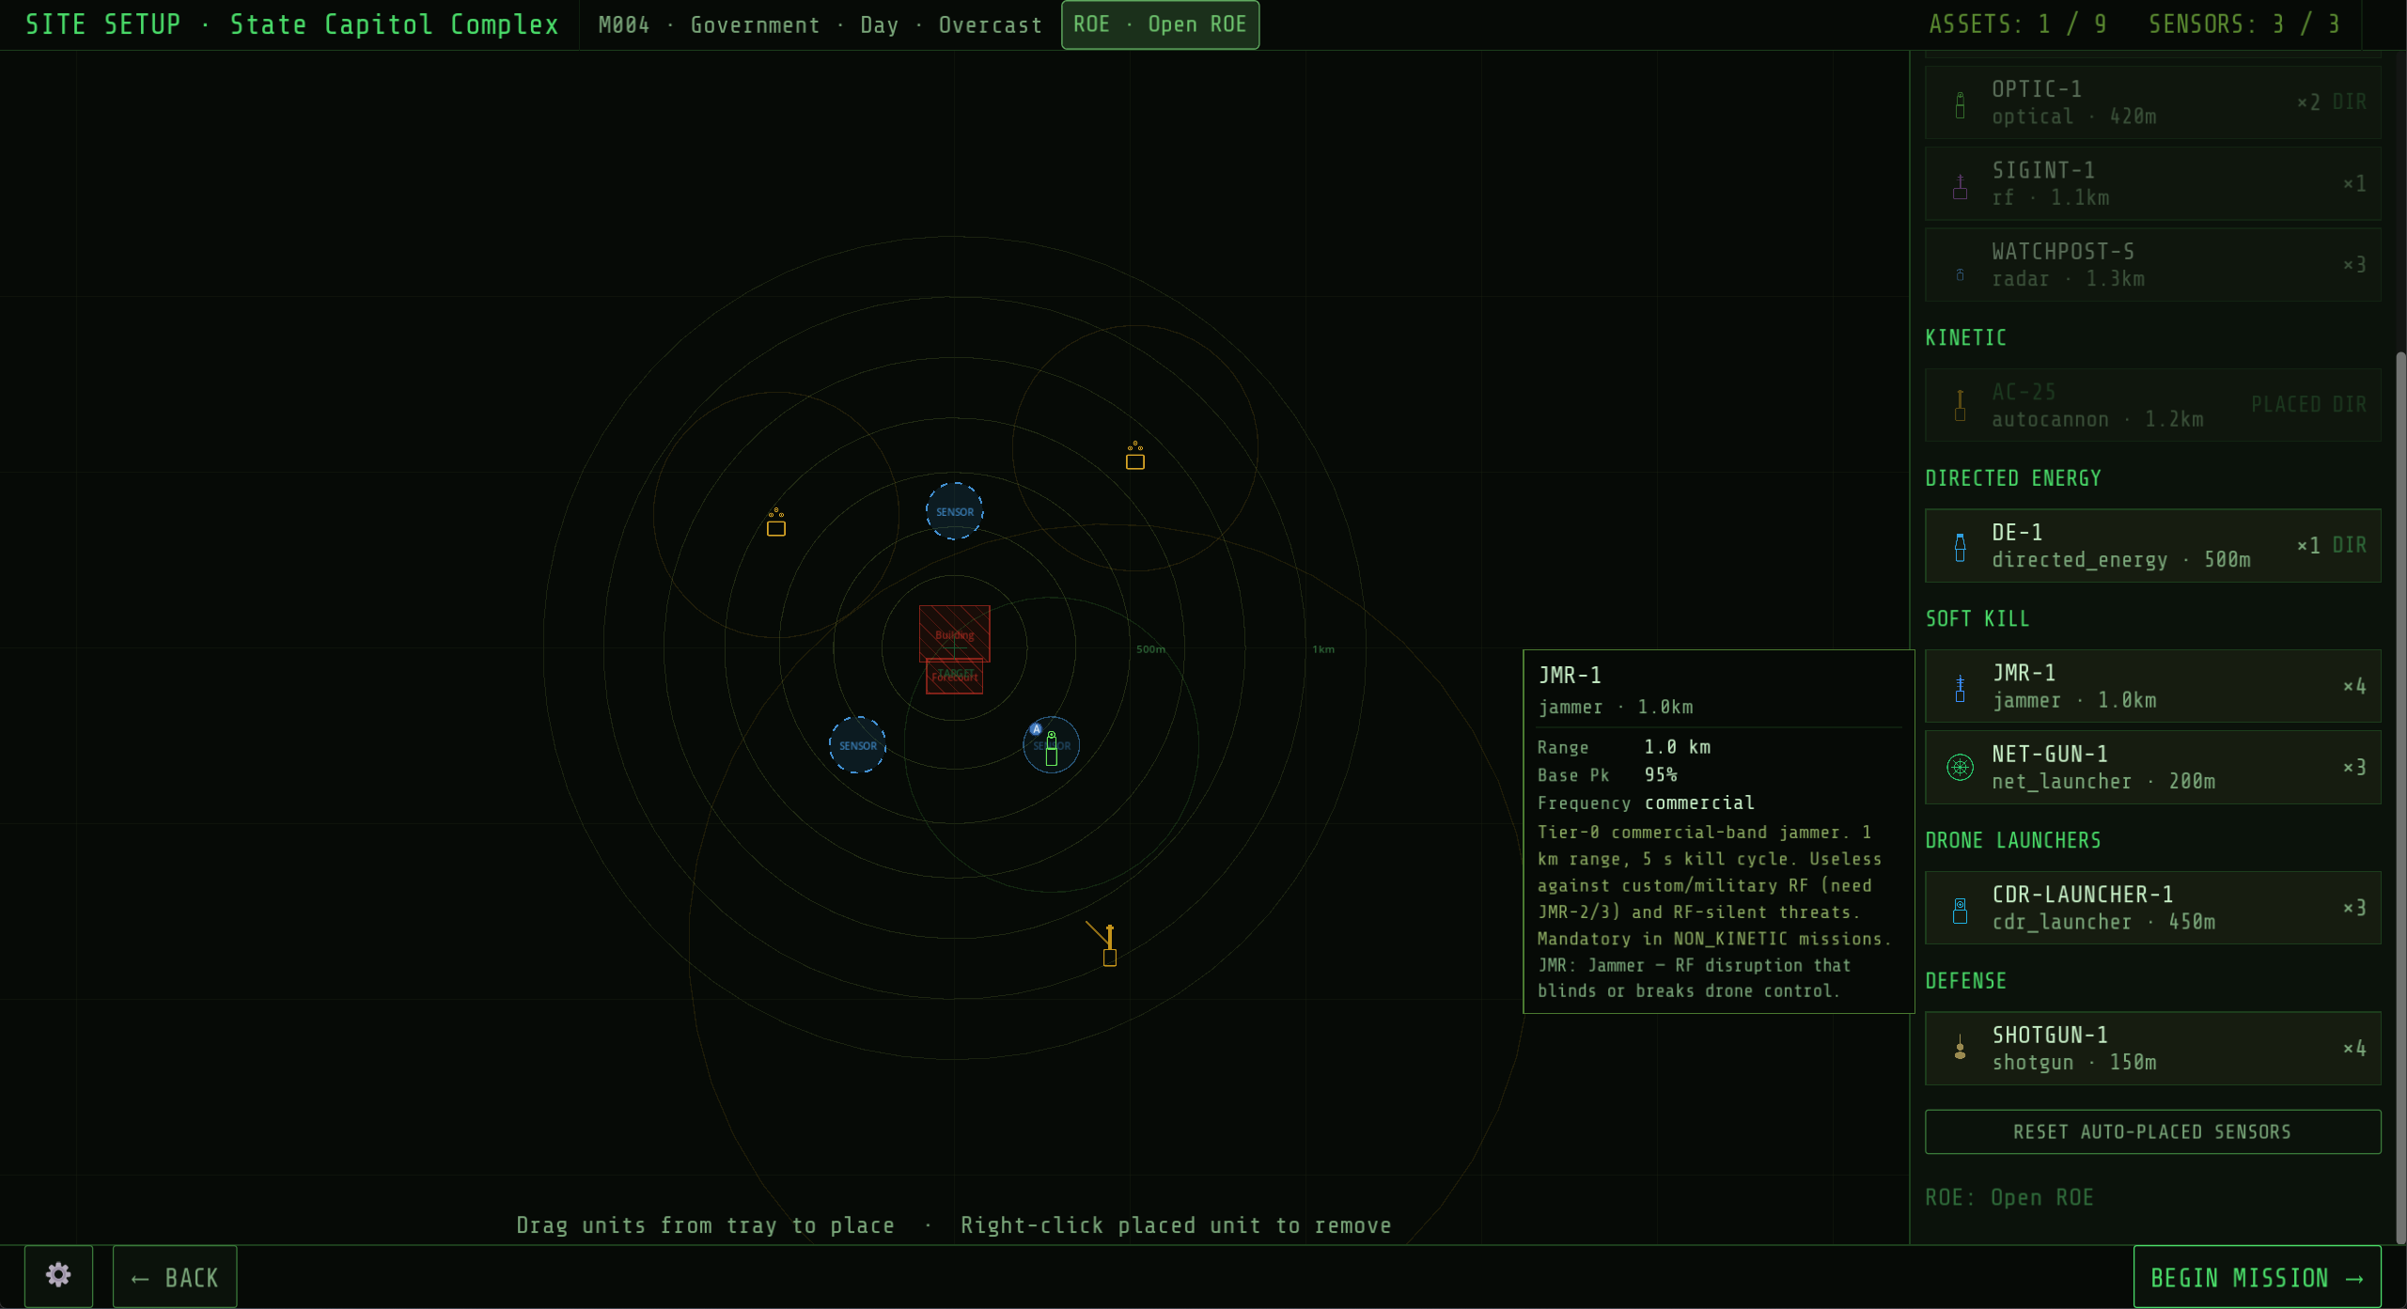Select the northeast yellow radar unit on map
This screenshot has height=1309, width=2407.
(x=1135, y=456)
